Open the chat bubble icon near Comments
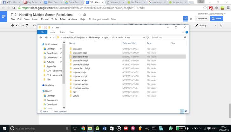The image size is (231, 132). tap(191, 19)
